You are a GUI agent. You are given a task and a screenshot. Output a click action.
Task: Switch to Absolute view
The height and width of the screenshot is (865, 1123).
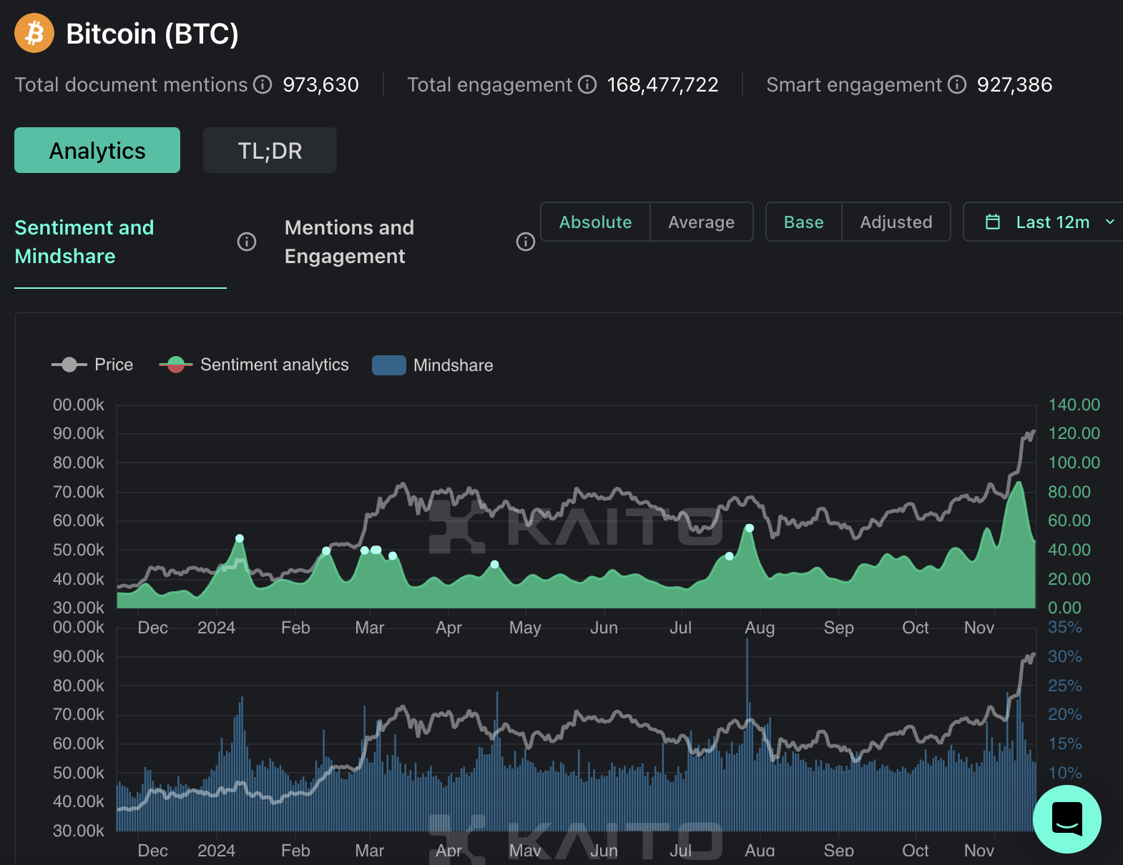click(x=595, y=222)
